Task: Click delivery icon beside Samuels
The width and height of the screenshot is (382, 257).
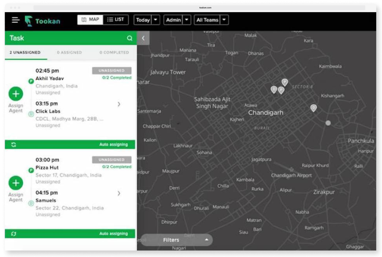Action: [x=31, y=203]
